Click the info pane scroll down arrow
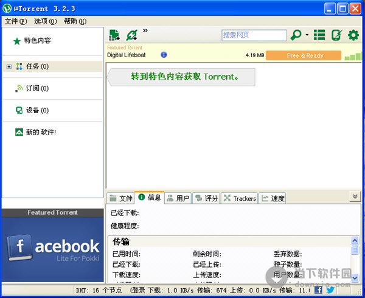This screenshot has height=298, width=365. pyautogui.click(x=355, y=277)
